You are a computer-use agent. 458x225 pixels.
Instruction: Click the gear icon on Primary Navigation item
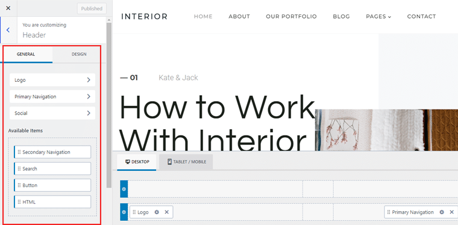(x=442, y=212)
